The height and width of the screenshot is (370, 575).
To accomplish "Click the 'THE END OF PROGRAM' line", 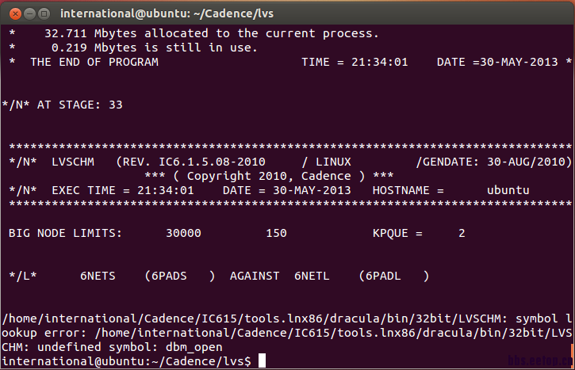I will click(x=94, y=62).
